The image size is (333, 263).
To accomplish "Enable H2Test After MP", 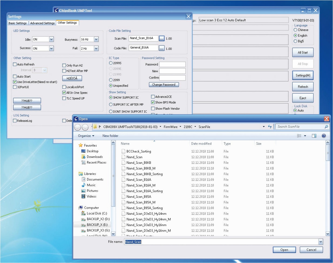I will (x=64, y=71).
